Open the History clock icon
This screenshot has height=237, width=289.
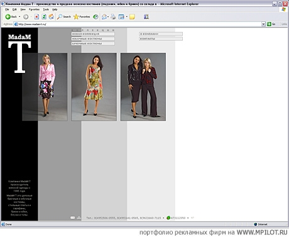(95, 17)
